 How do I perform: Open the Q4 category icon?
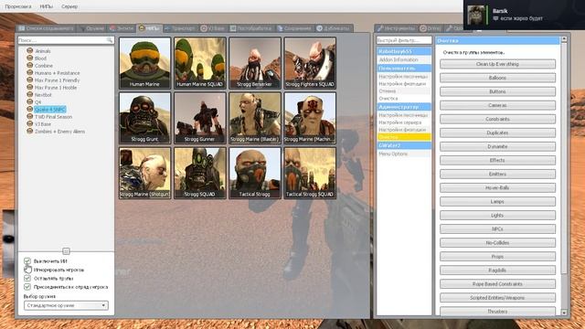point(30,101)
